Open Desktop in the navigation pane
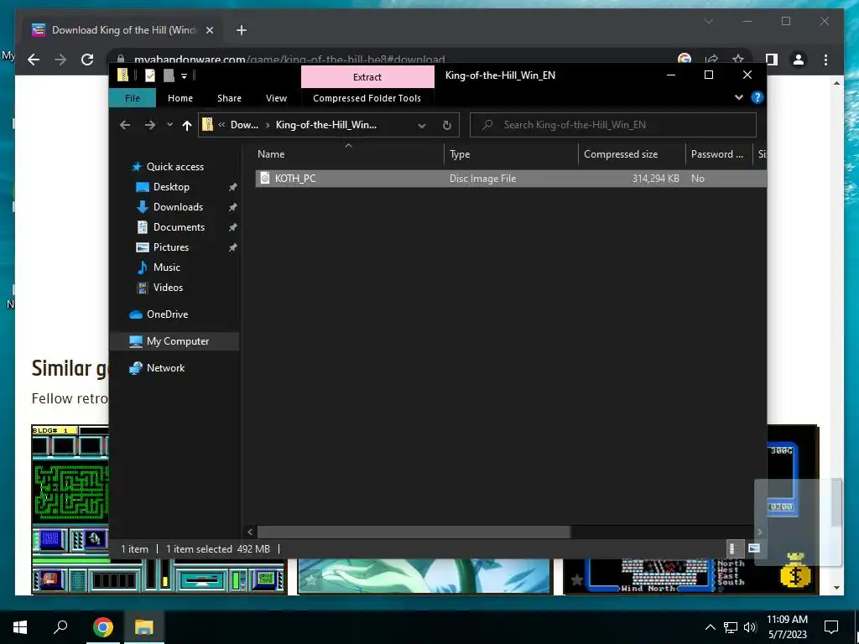859x644 pixels. (x=171, y=187)
